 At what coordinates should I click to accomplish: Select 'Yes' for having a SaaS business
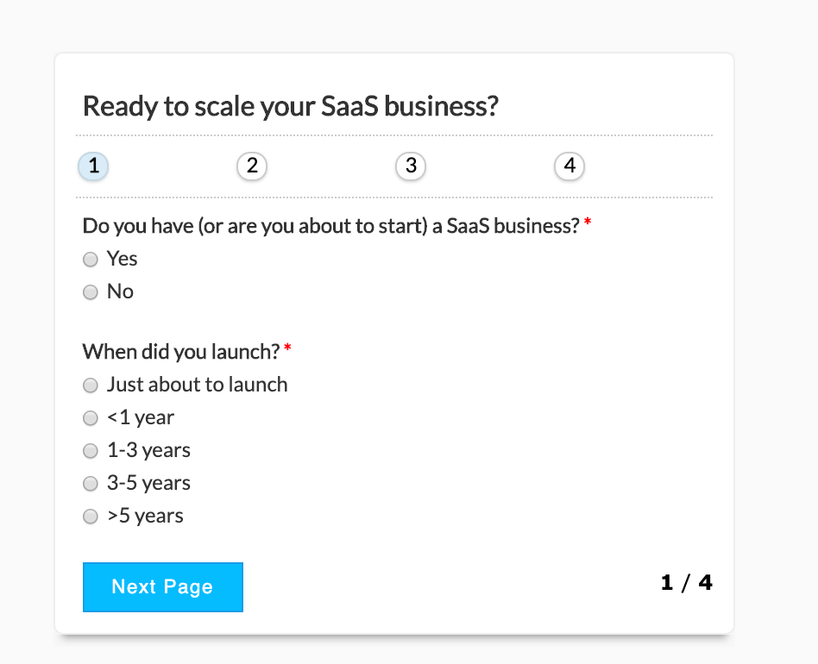(x=91, y=259)
